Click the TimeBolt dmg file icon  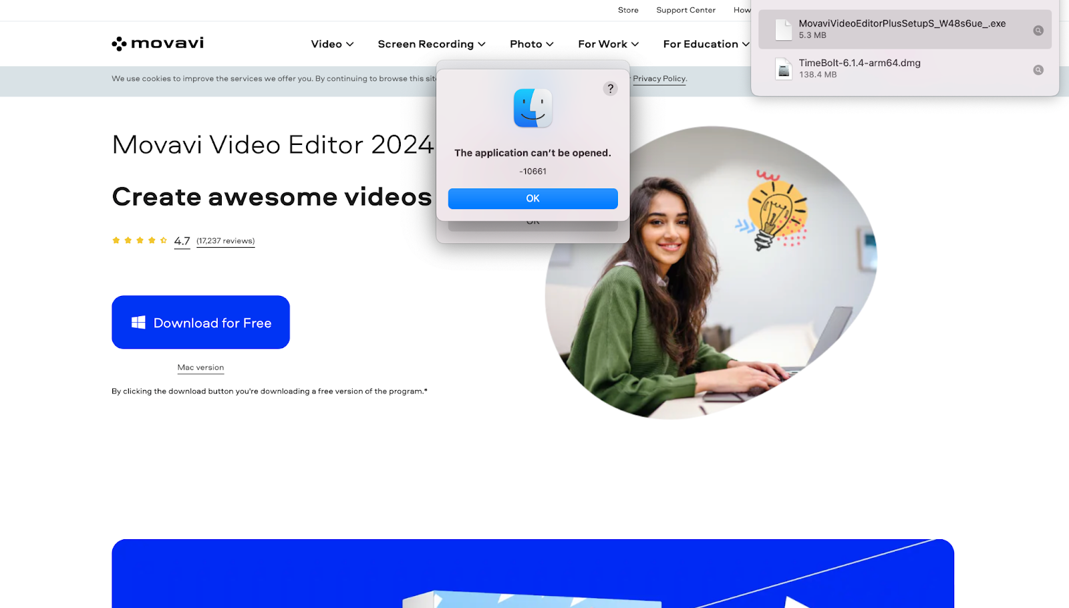(784, 69)
